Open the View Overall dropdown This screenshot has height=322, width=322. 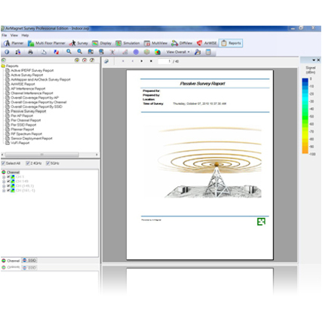(178, 52)
